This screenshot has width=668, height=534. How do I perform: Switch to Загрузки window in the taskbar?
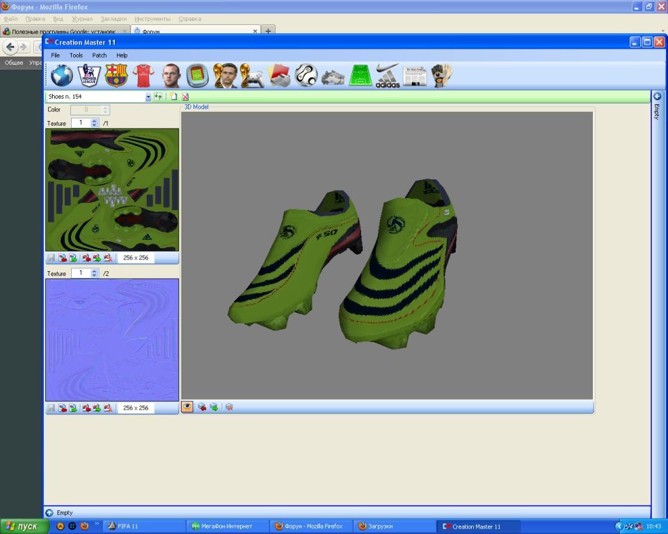(395, 526)
